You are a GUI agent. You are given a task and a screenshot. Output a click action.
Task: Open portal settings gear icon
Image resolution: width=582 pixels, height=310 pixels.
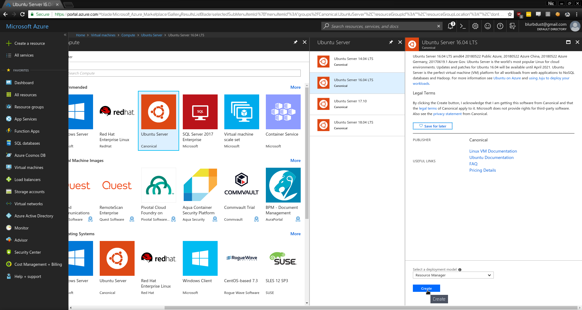pos(475,26)
